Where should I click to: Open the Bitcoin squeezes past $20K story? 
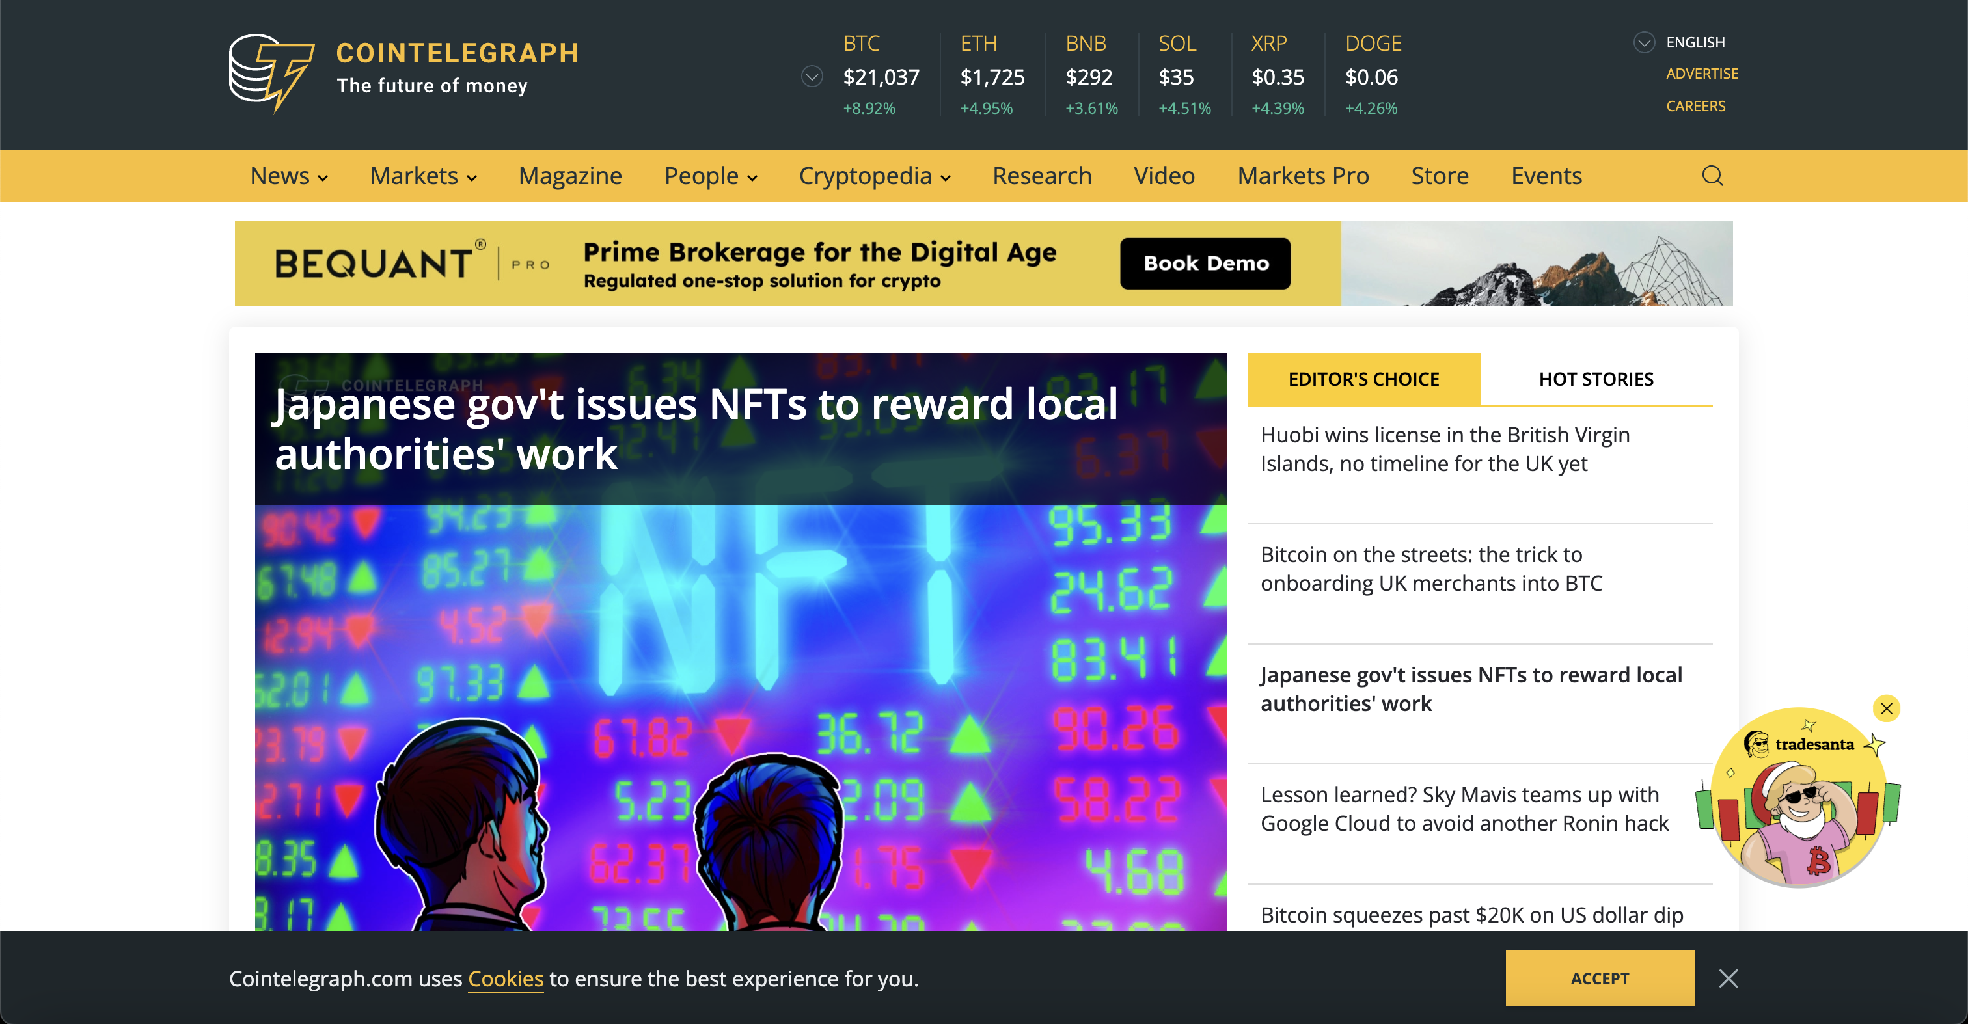pyautogui.click(x=1471, y=915)
